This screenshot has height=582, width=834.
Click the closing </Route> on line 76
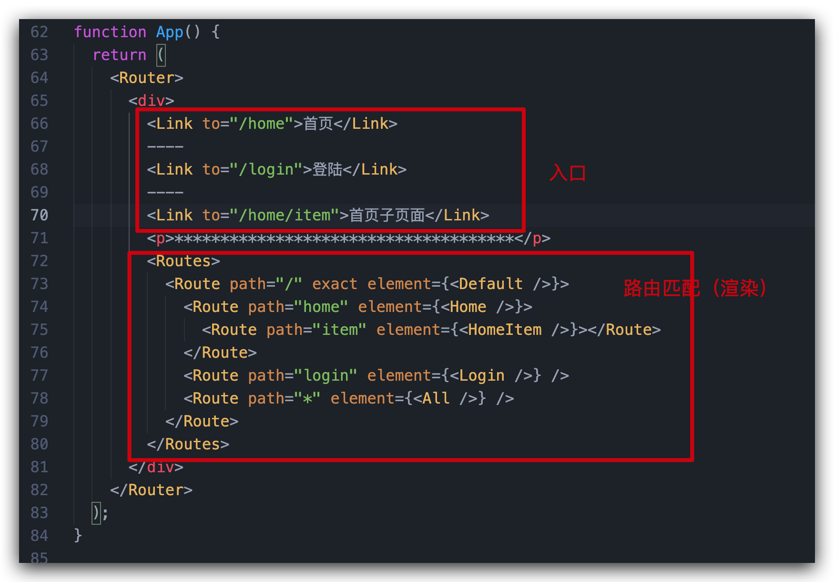[x=220, y=353]
